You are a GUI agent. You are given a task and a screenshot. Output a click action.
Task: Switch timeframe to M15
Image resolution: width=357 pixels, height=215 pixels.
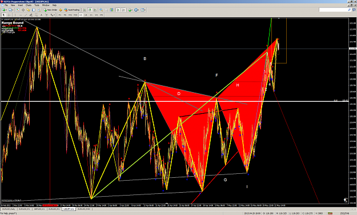70,15
